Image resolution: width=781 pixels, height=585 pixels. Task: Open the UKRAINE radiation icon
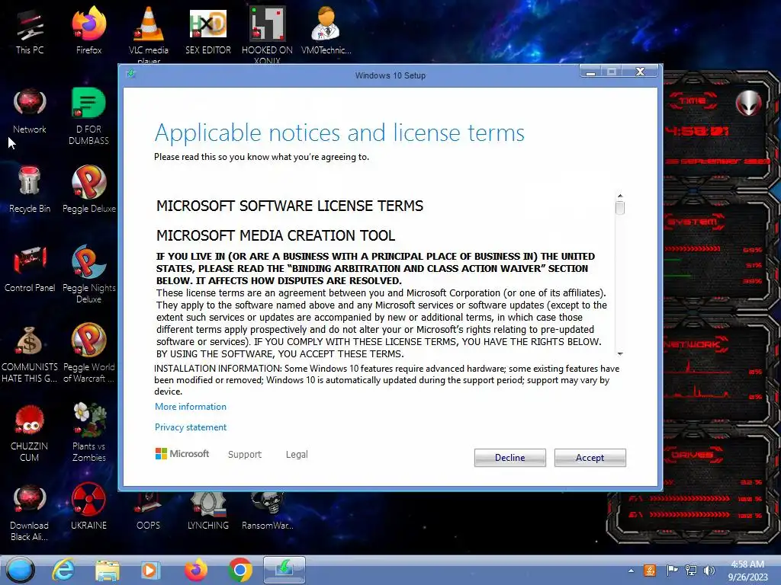[88, 507]
